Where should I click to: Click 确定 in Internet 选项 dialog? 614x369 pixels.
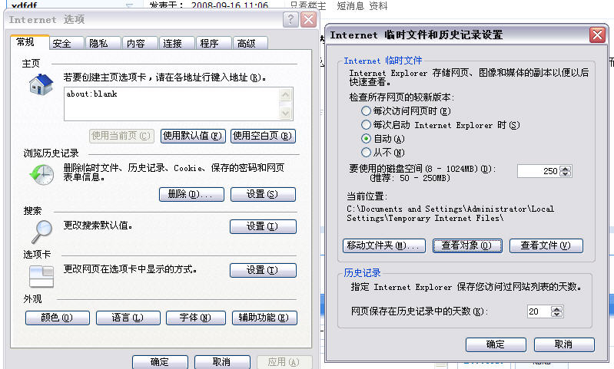(160, 362)
